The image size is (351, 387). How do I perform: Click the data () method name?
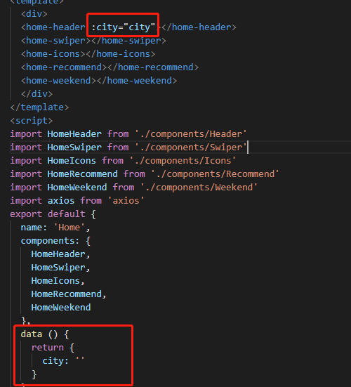(32, 334)
